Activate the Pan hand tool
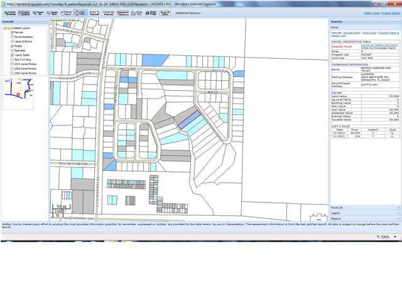The image size is (402, 301). (66, 13)
